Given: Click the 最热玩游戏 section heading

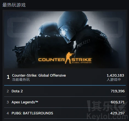Looking at the screenshot, I should pyautogui.click(x=14, y=5).
